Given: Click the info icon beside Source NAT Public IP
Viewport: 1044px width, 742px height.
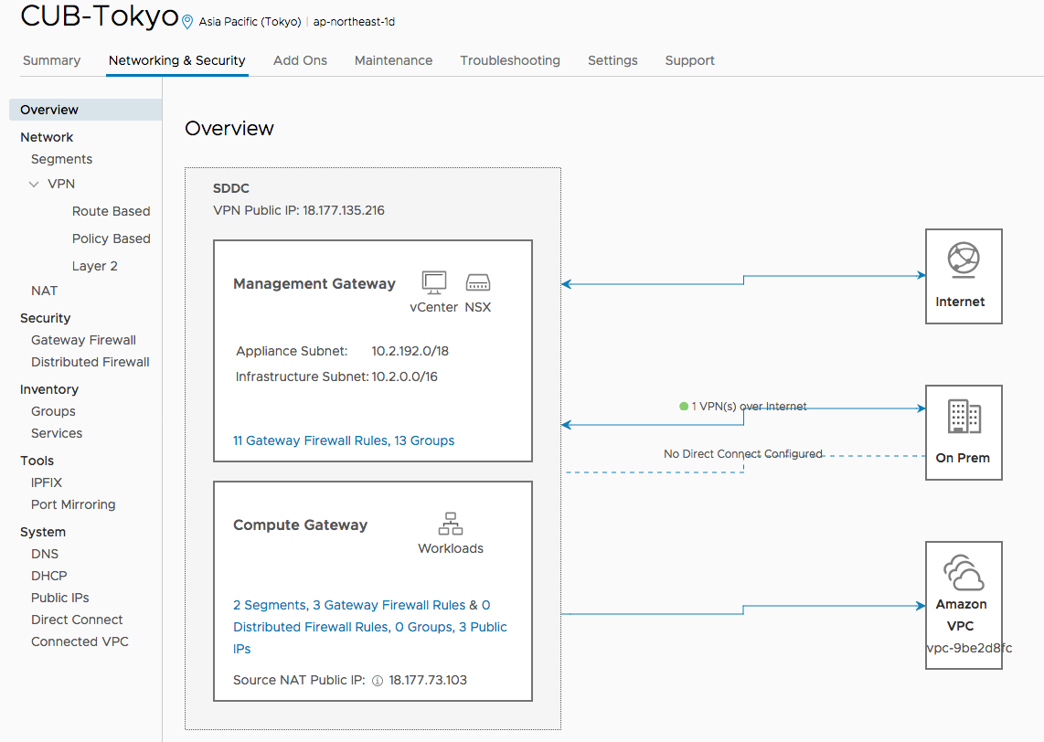Looking at the screenshot, I should [x=378, y=681].
